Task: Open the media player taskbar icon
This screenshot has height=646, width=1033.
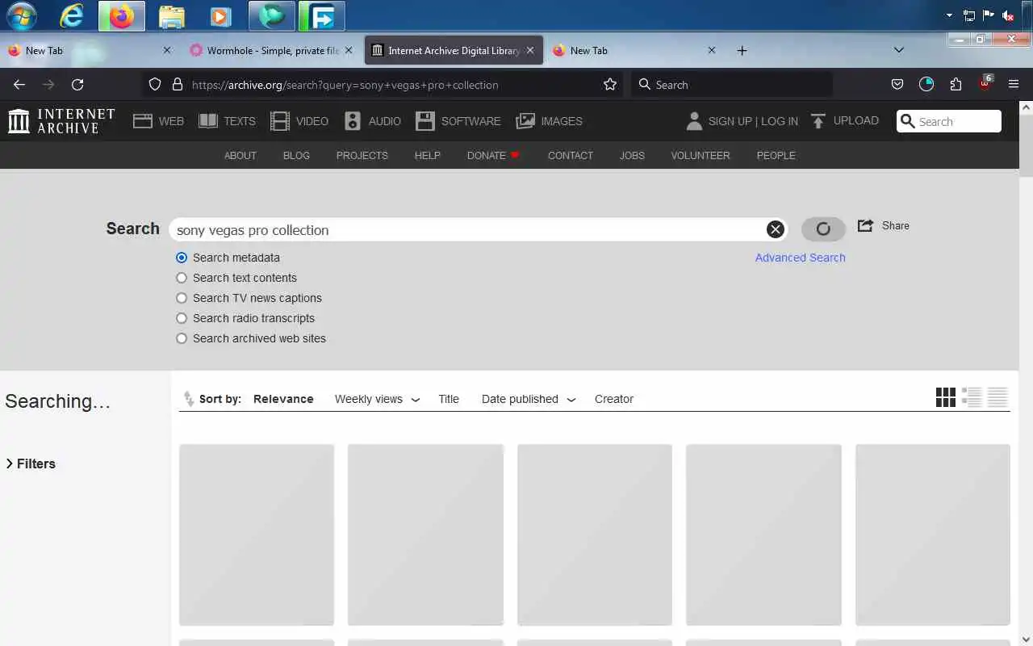Action: pyautogui.click(x=220, y=16)
